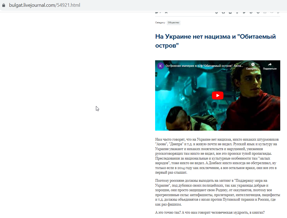Click the line А это точно так?
Image resolution: width=287 pixels, height=218 pixels.
(210, 213)
